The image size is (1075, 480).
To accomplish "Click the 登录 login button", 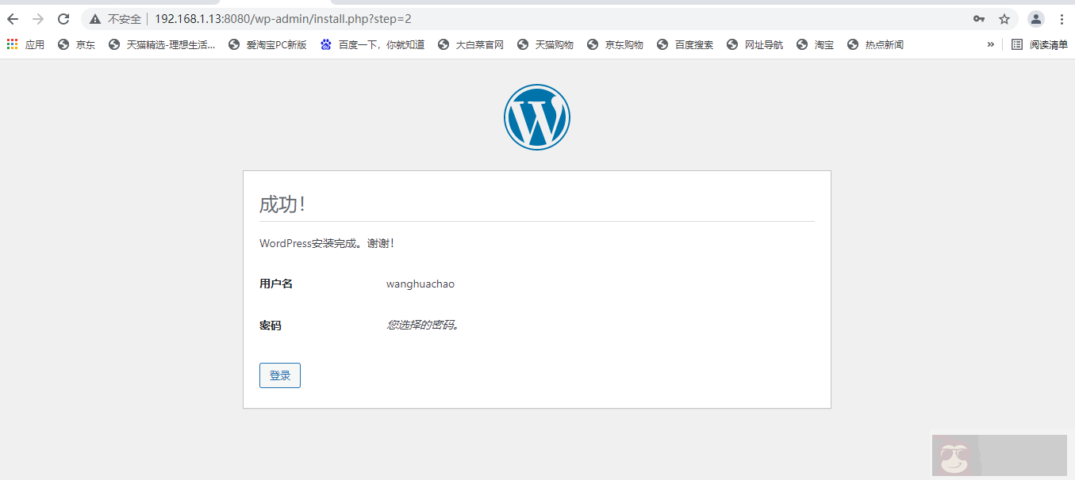I will point(279,375).
